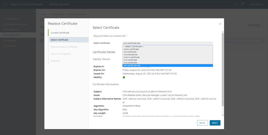Close the Replace Certificate dialog with X

pos(220,24)
